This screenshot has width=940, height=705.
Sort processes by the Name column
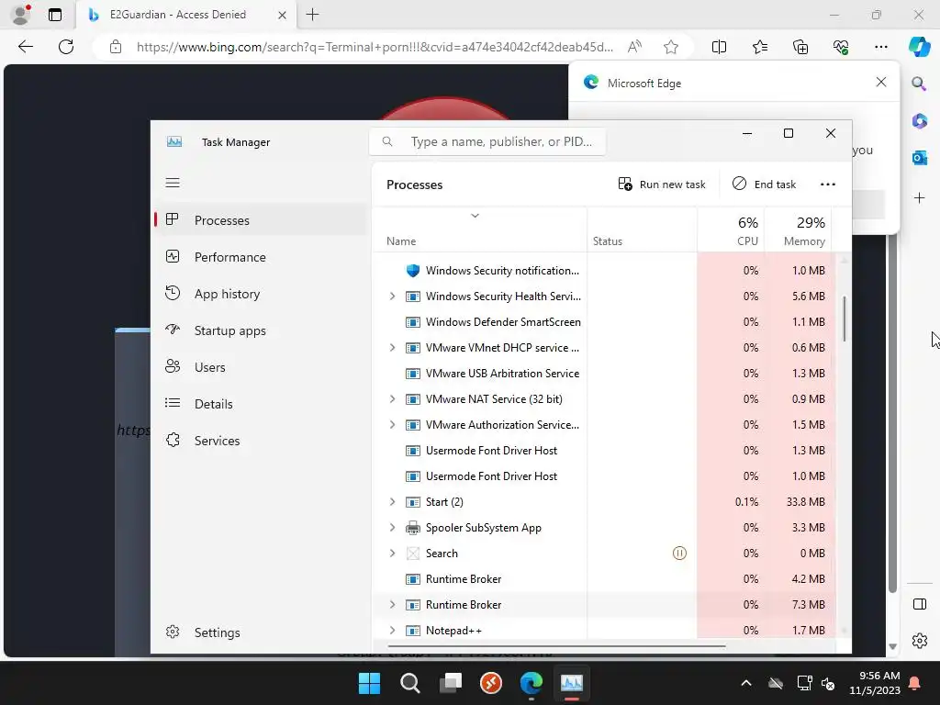coord(479,229)
